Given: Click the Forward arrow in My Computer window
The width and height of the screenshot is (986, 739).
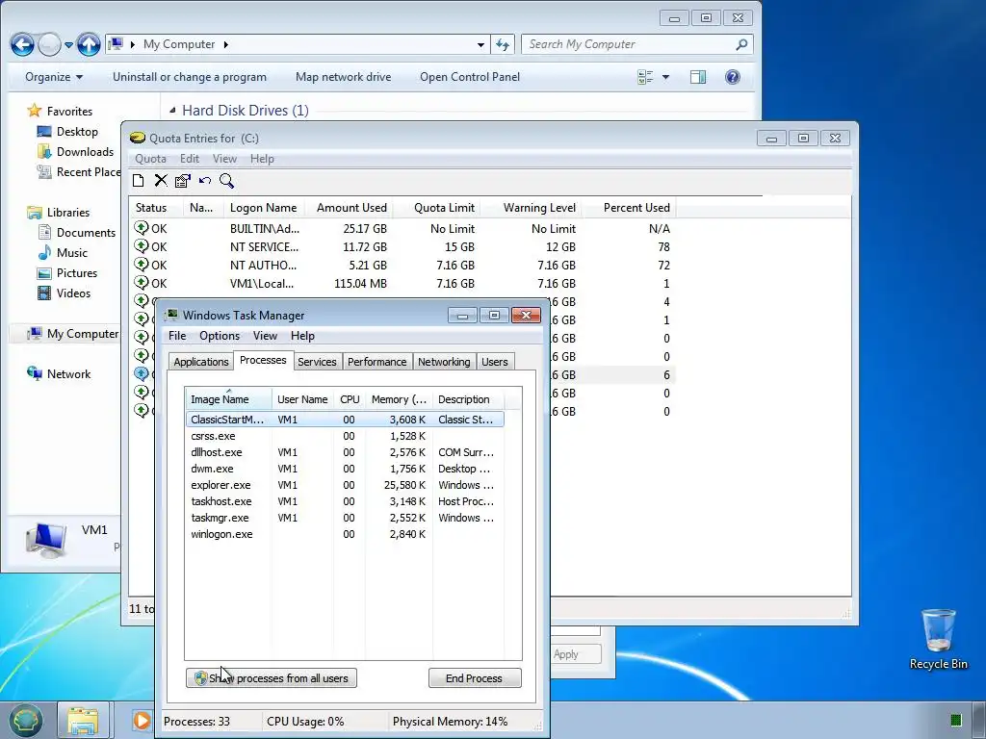Looking at the screenshot, I should pos(49,44).
